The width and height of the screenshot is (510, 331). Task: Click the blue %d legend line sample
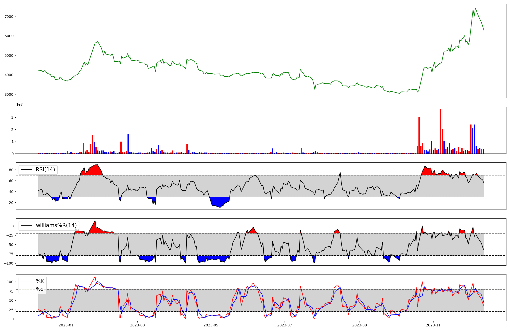click(x=26, y=289)
